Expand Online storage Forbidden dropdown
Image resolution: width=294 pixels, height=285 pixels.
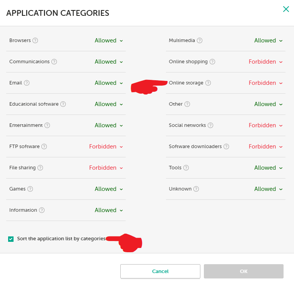[x=265, y=83]
